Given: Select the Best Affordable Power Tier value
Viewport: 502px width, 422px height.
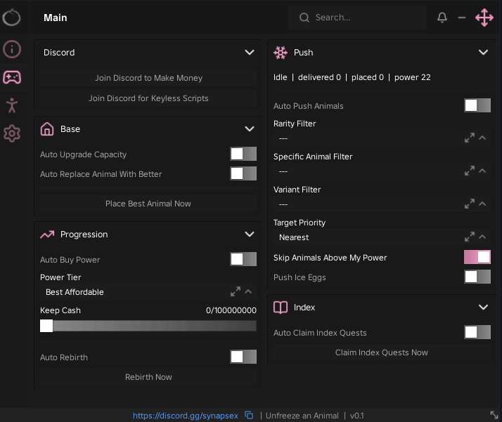Looking at the screenshot, I should pyautogui.click(x=75, y=292).
